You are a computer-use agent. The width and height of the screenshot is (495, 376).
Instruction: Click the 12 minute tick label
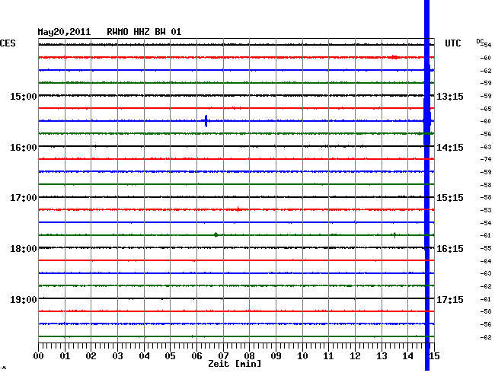point(355,356)
